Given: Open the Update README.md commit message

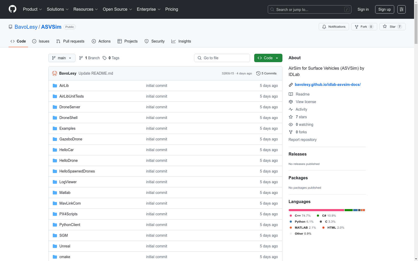Looking at the screenshot, I should click(96, 73).
